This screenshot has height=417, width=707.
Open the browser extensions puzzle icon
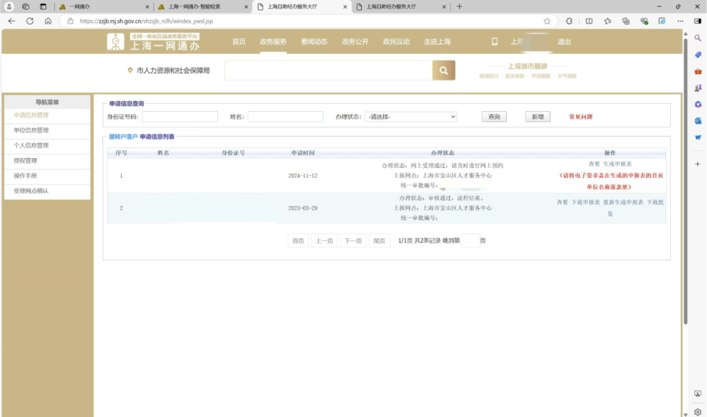pyautogui.click(x=569, y=21)
